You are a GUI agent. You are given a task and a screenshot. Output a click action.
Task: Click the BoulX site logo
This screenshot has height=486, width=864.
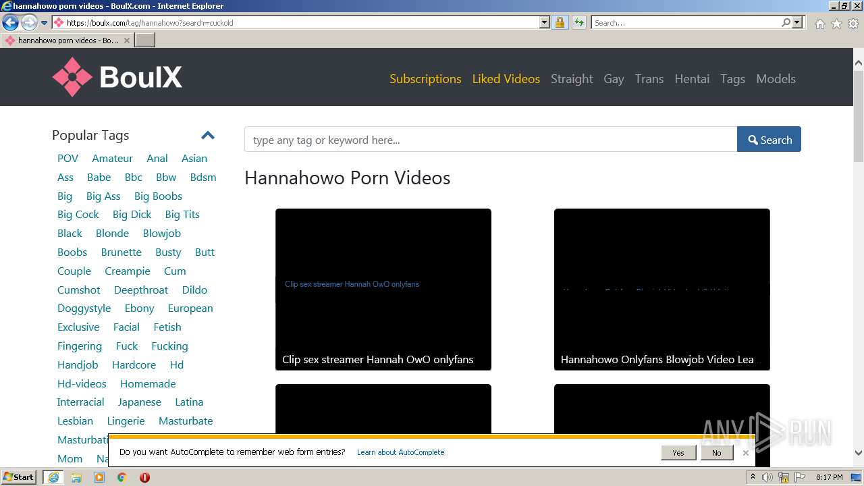click(x=117, y=77)
